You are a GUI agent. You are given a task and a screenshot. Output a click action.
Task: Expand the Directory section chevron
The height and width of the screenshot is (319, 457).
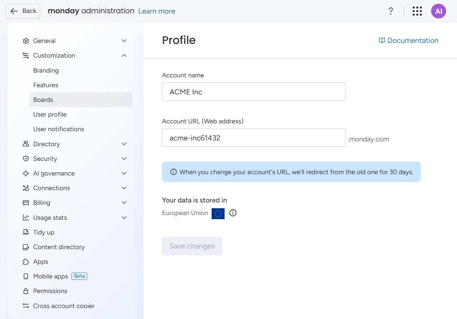coord(124,144)
